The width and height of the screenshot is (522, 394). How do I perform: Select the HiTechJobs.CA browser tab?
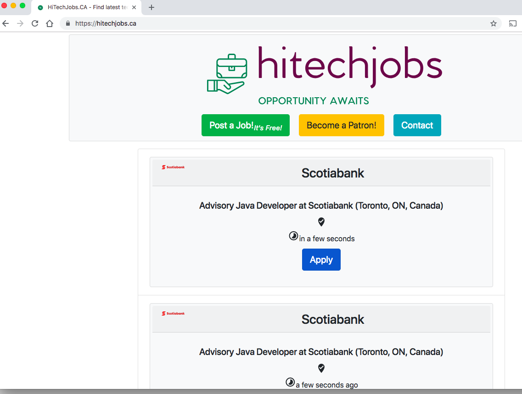tap(83, 7)
